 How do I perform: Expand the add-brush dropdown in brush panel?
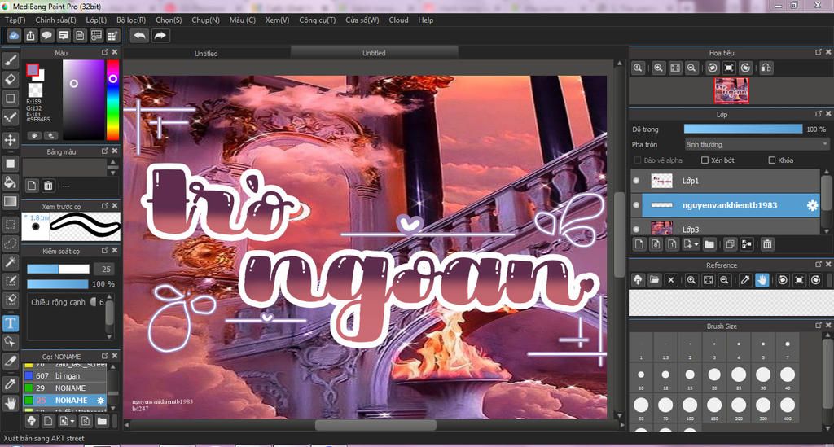72,422
